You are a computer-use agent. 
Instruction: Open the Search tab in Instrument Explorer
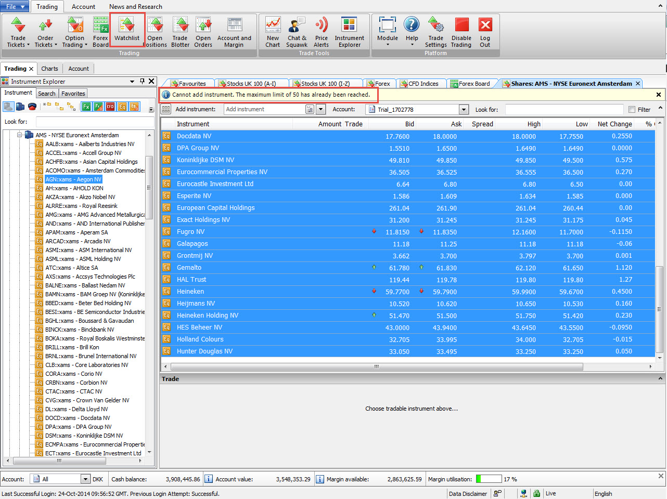coord(46,94)
